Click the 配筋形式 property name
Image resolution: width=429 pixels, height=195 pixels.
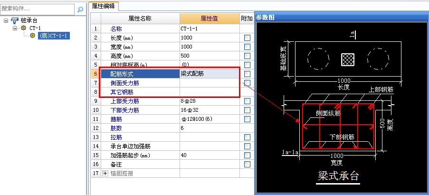point(122,74)
